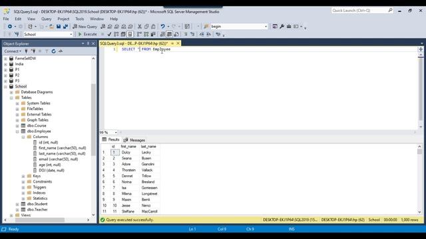
Task: Click the Navigate Backward circle-arrow icon
Action: [x=10, y=27]
